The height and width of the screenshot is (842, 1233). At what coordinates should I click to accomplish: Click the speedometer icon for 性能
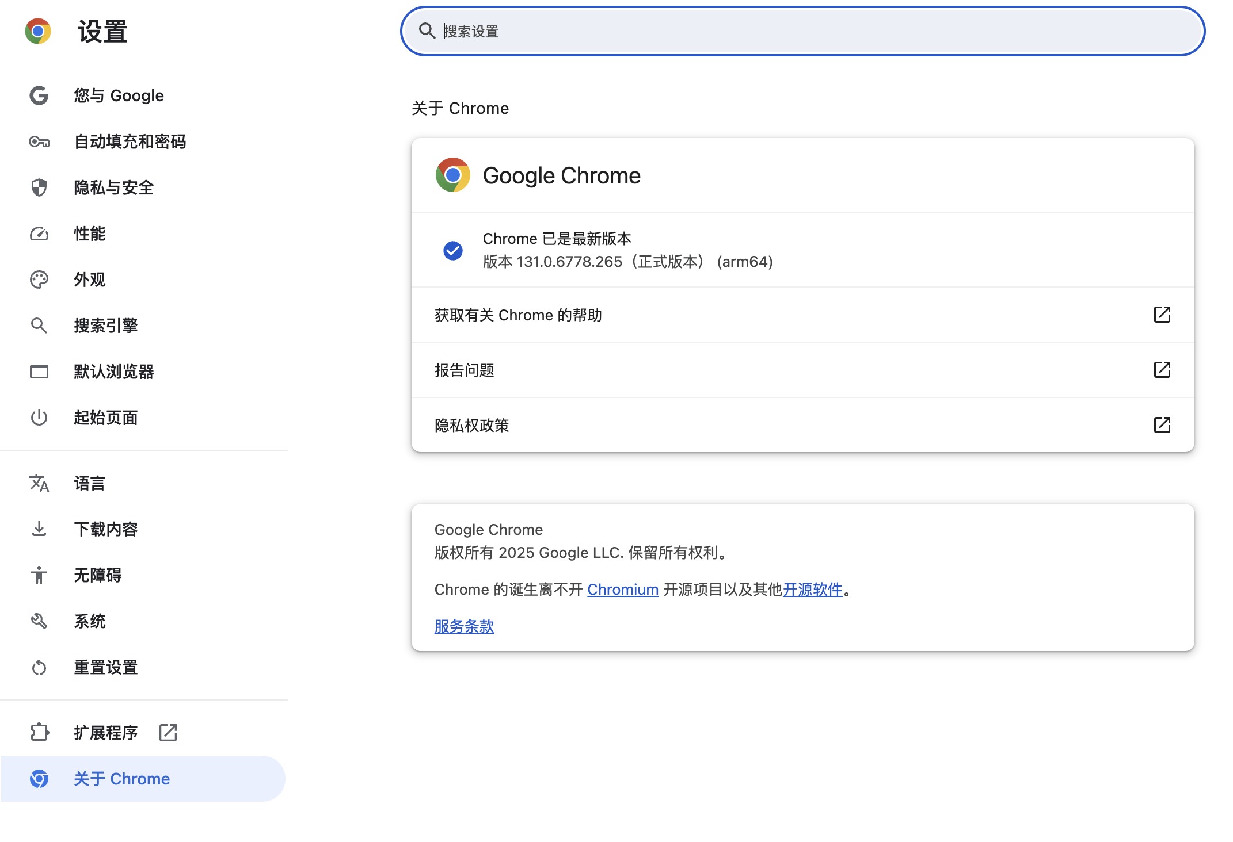click(39, 234)
